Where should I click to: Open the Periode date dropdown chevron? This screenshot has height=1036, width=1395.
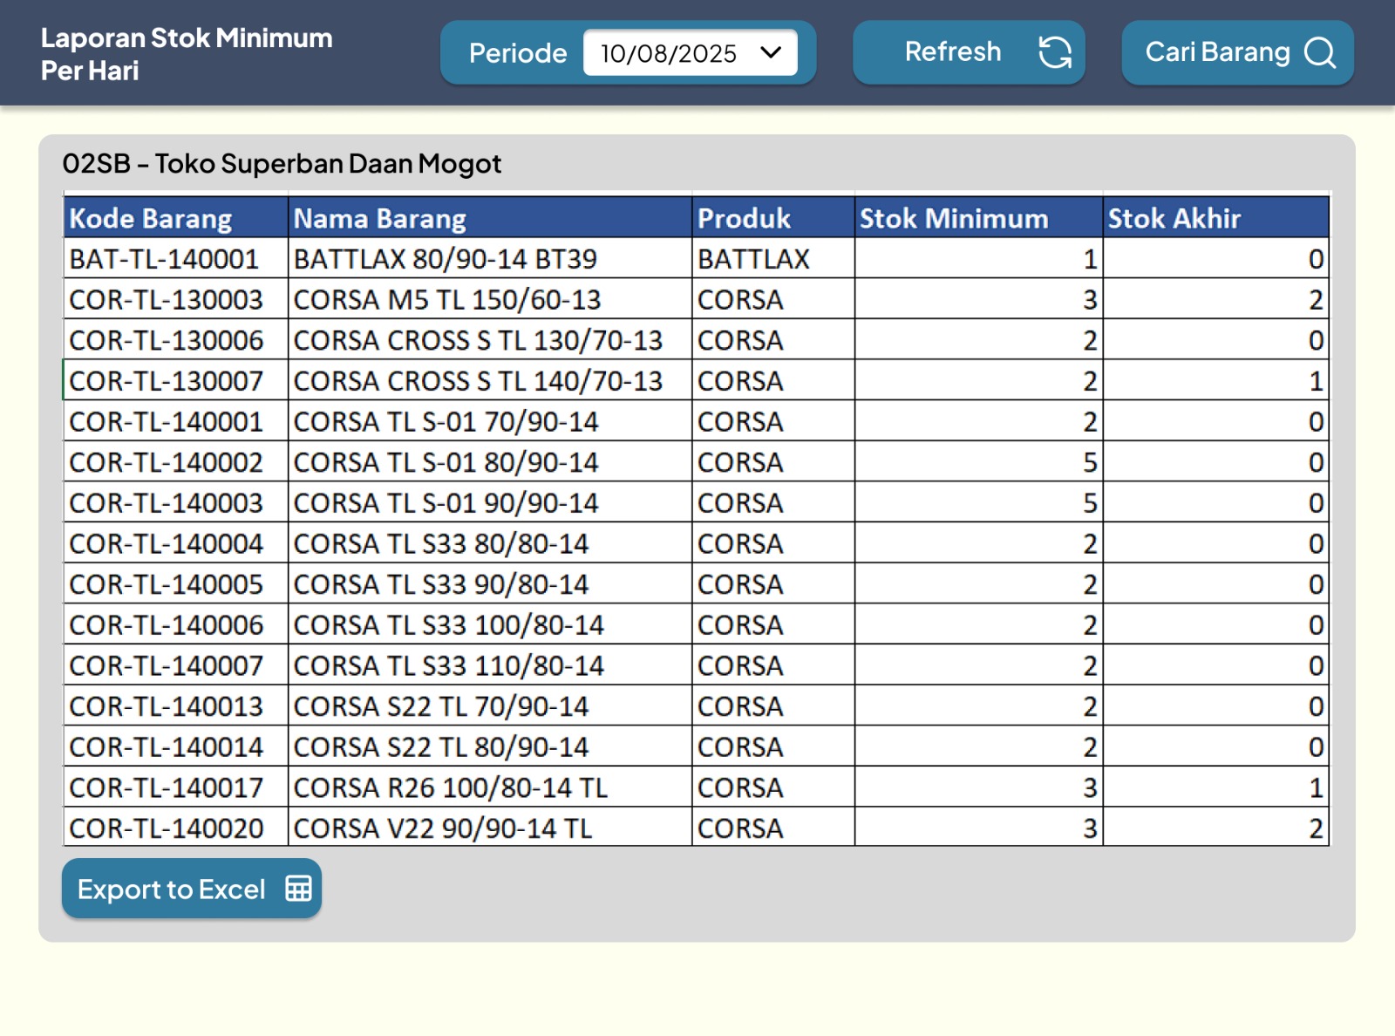tap(771, 52)
